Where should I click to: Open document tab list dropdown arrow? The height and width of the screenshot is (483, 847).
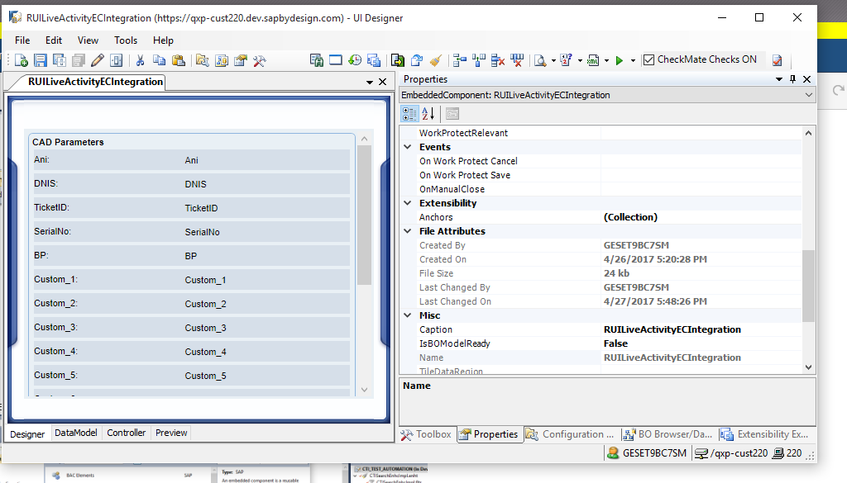pos(370,82)
